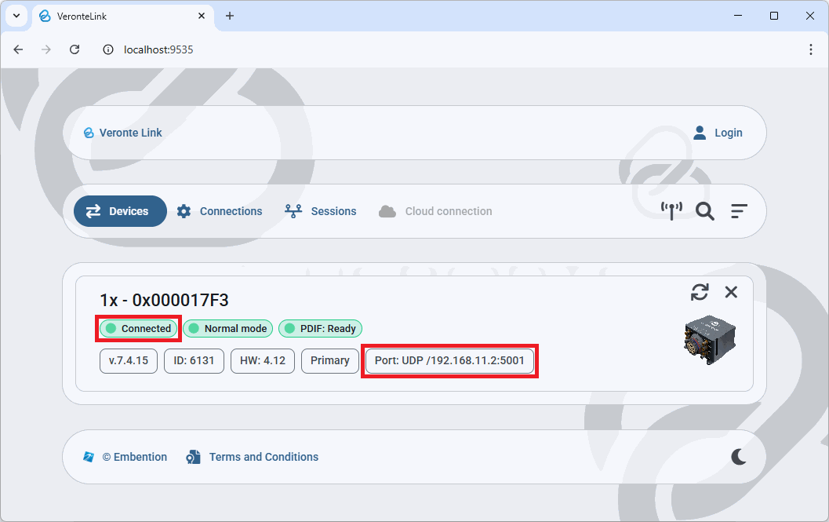Screen dimensions: 829x522
Task: Open the Devices tab
Action: [x=120, y=211]
